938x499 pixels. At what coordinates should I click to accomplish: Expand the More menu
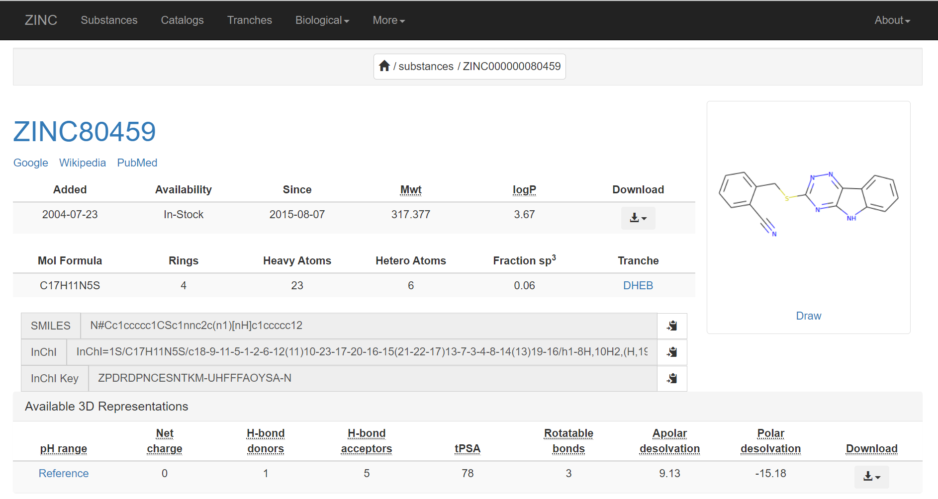coord(388,20)
